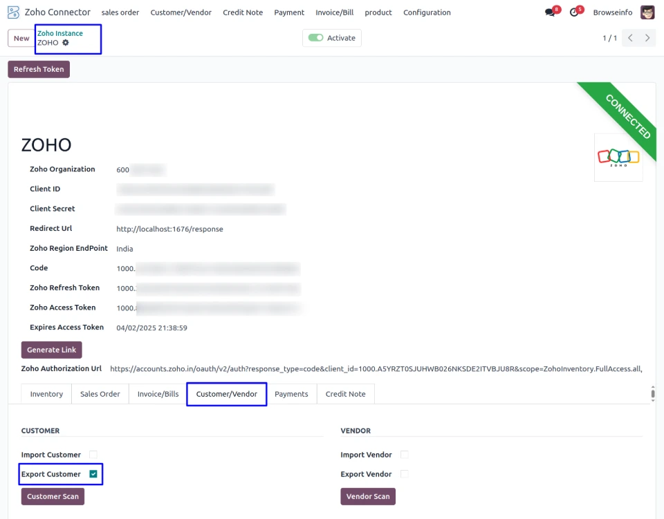Switch to the Credit Note tab
664x519 pixels.
click(x=345, y=394)
